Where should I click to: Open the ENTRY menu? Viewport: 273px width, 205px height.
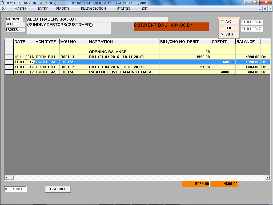click(43, 8)
